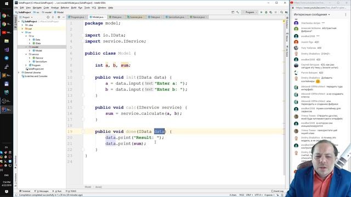
Task: Click the toolbar icon left of hammer
Action: tap(233, 12)
